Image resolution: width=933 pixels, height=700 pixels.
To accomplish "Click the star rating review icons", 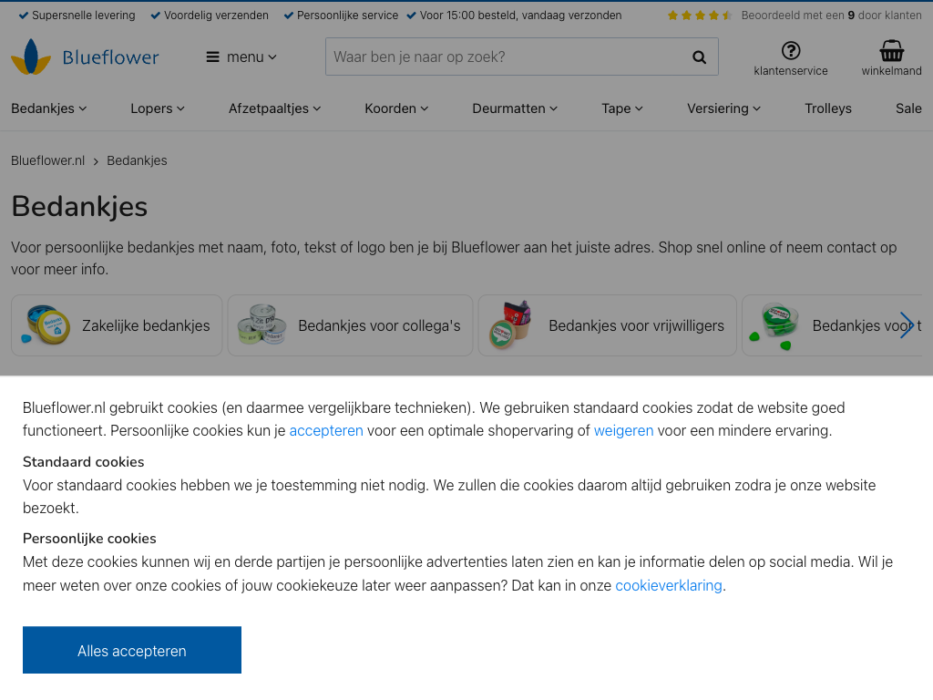I will coord(699,15).
